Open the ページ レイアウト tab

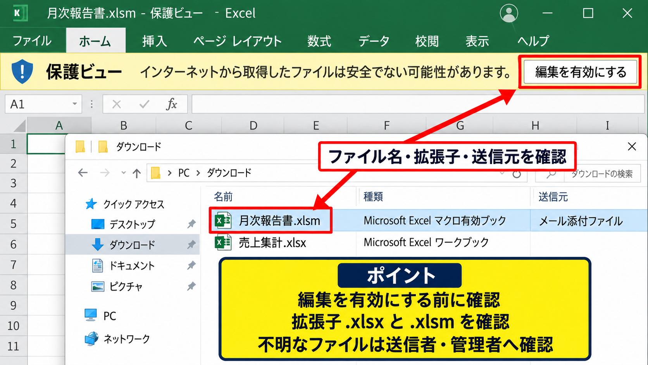tap(238, 41)
